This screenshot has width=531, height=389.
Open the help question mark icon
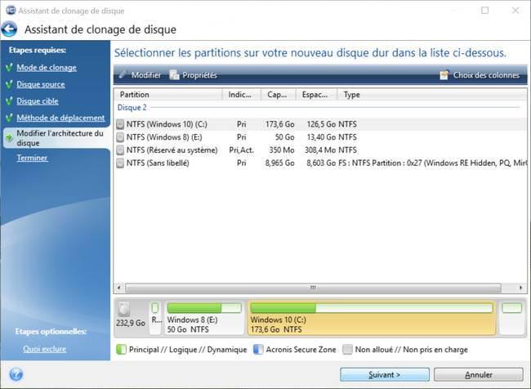coord(16,374)
